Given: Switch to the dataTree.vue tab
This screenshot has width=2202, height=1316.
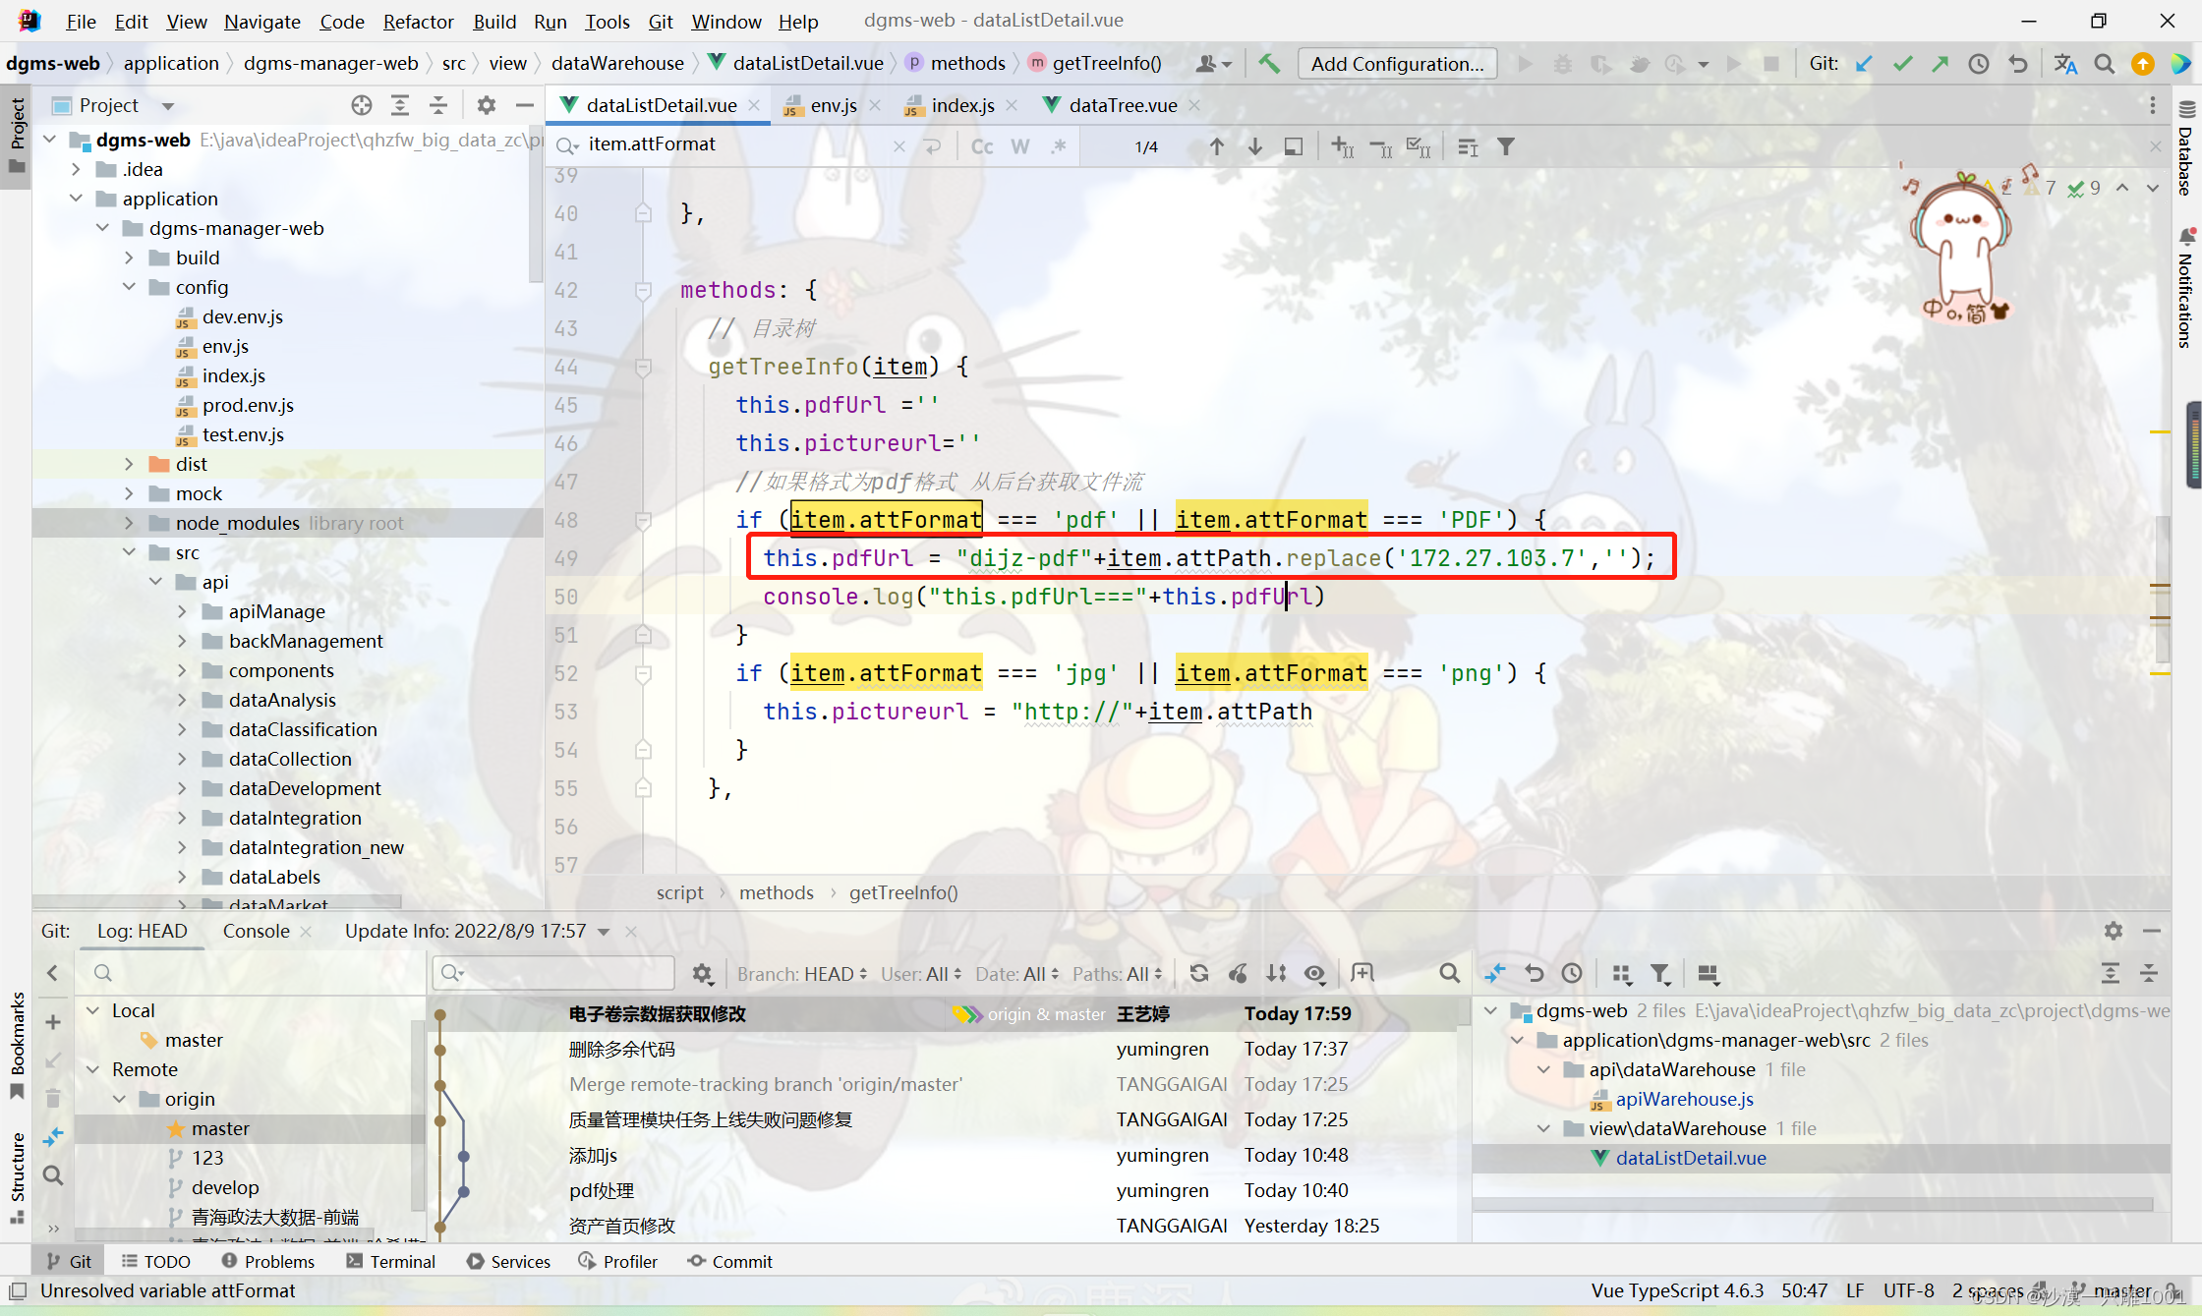Looking at the screenshot, I should [1122, 105].
